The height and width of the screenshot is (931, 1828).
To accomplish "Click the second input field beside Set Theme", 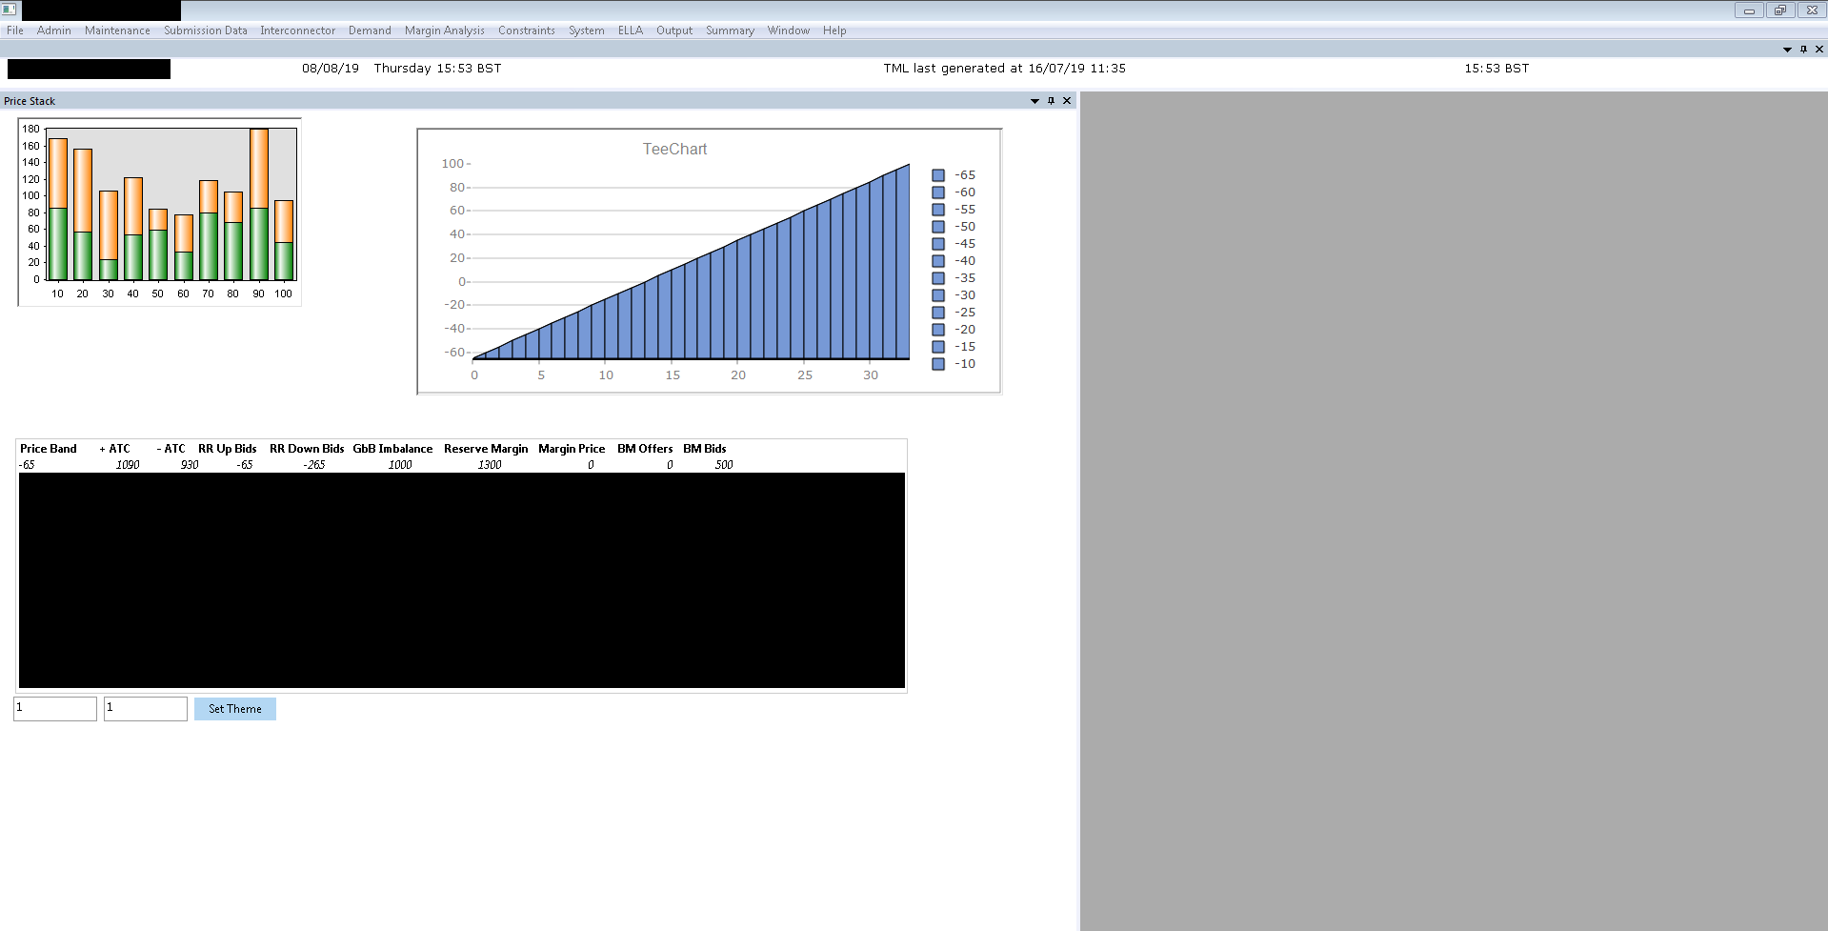I will pos(146,709).
